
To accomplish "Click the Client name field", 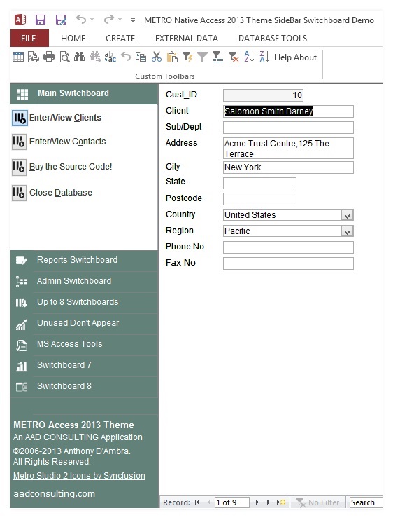I will tap(288, 111).
